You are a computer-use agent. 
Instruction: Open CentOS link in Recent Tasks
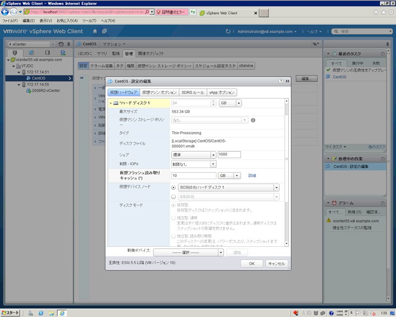pos(340,77)
